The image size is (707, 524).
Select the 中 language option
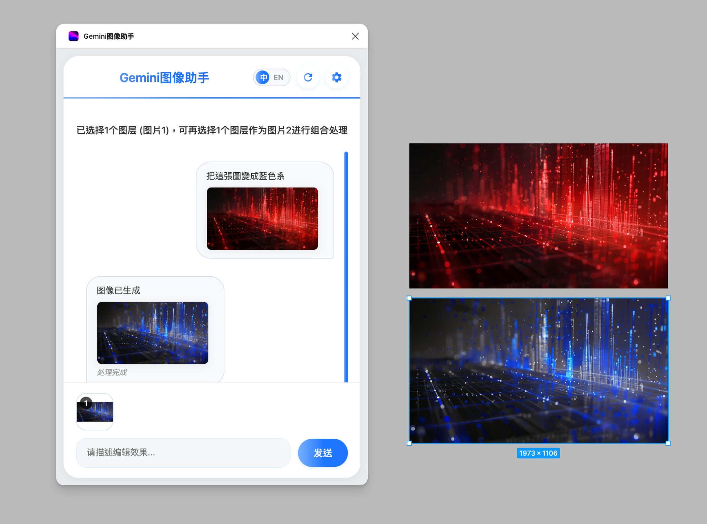[263, 77]
